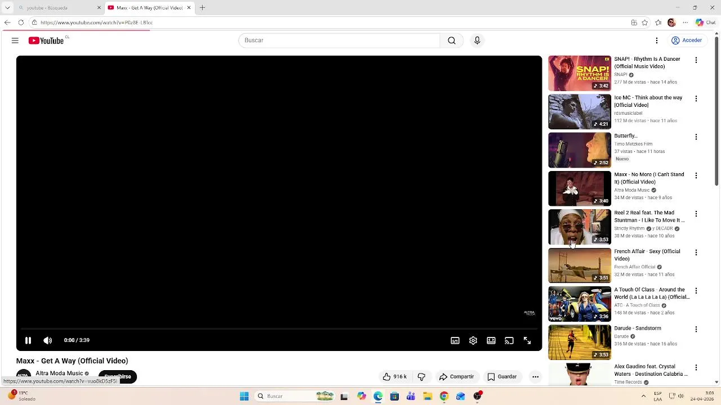Go back to previous page
The width and height of the screenshot is (721, 405).
tap(7, 22)
